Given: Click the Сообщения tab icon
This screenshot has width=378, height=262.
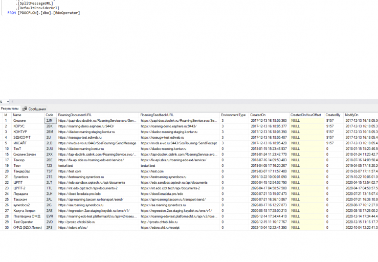Looking at the screenshot, I should [25, 109].
